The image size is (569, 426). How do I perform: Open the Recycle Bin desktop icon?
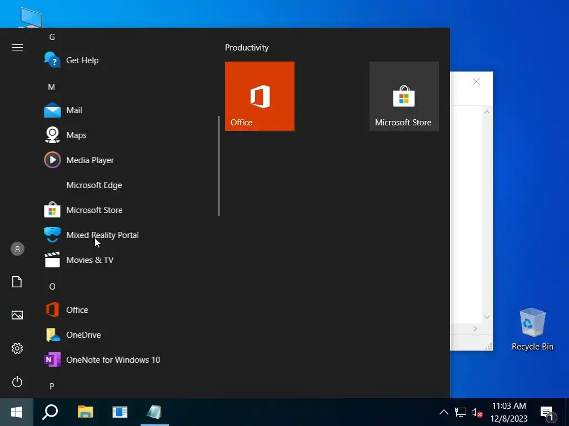(x=532, y=329)
